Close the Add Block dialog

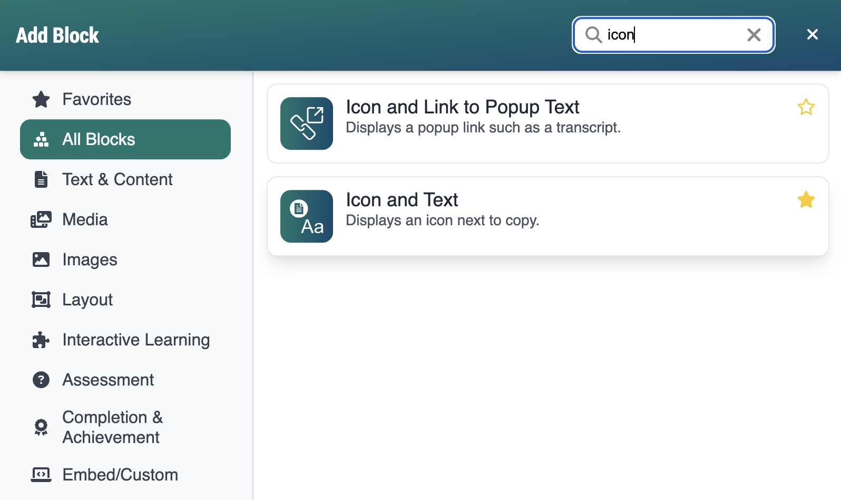813,34
